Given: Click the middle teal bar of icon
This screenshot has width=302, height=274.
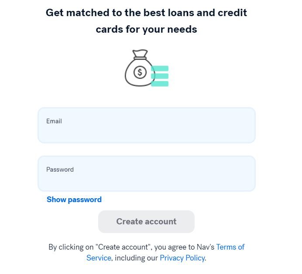Looking at the screenshot, I should click(x=160, y=76).
